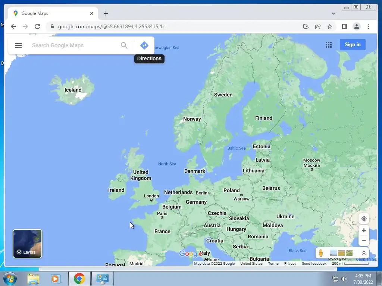Screen dimensions: 382x286
Task: Click the Poland country label
Action: click(x=231, y=190)
